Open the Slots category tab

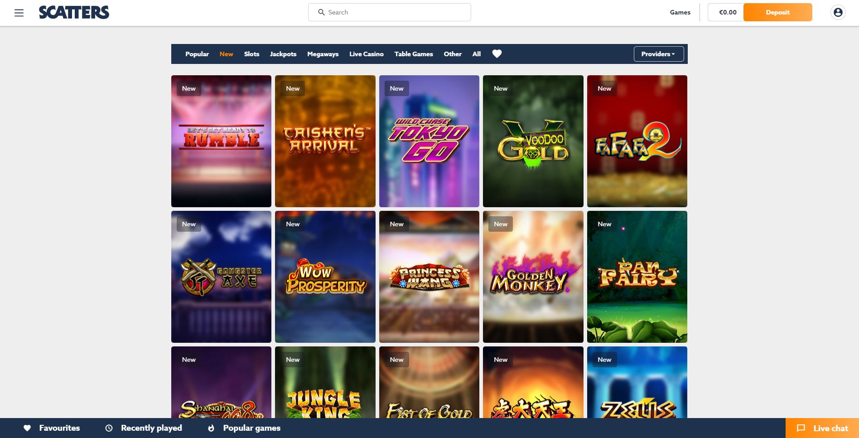[x=251, y=54]
